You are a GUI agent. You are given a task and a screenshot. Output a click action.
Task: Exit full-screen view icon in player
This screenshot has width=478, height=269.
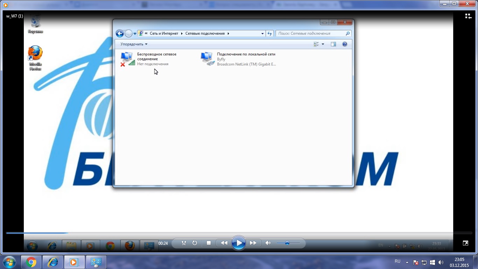tap(465, 243)
